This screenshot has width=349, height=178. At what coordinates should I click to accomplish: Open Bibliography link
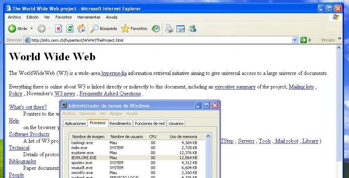point(23,161)
